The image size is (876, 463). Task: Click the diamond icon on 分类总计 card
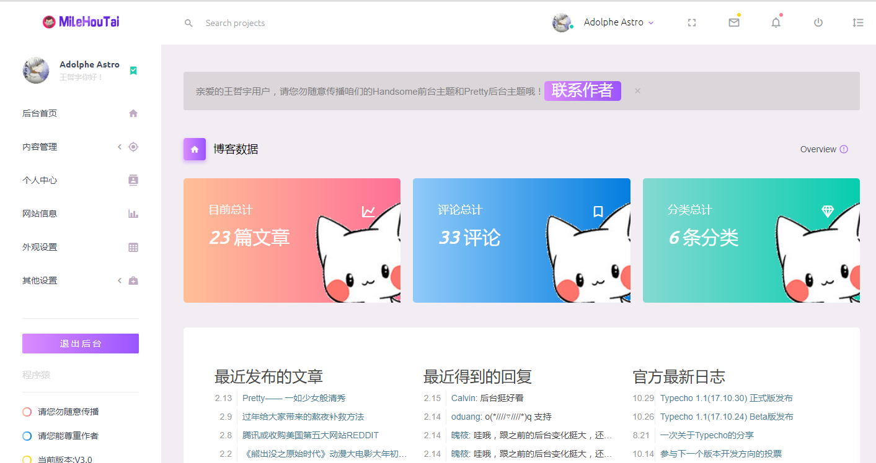pyautogui.click(x=828, y=212)
